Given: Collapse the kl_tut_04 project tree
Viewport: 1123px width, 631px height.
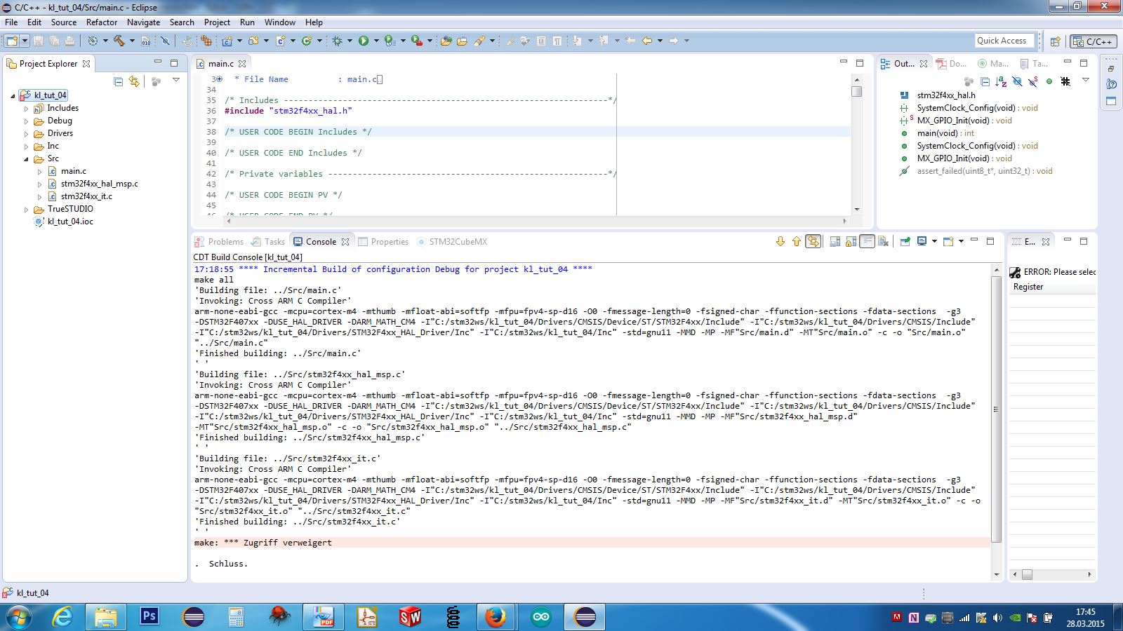Looking at the screenshot, I should 13,95.
